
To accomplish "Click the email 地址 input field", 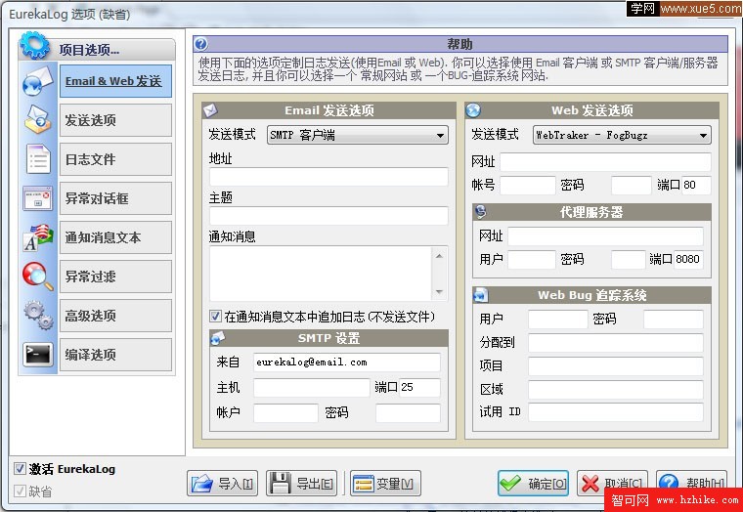I will click(328, 177).
